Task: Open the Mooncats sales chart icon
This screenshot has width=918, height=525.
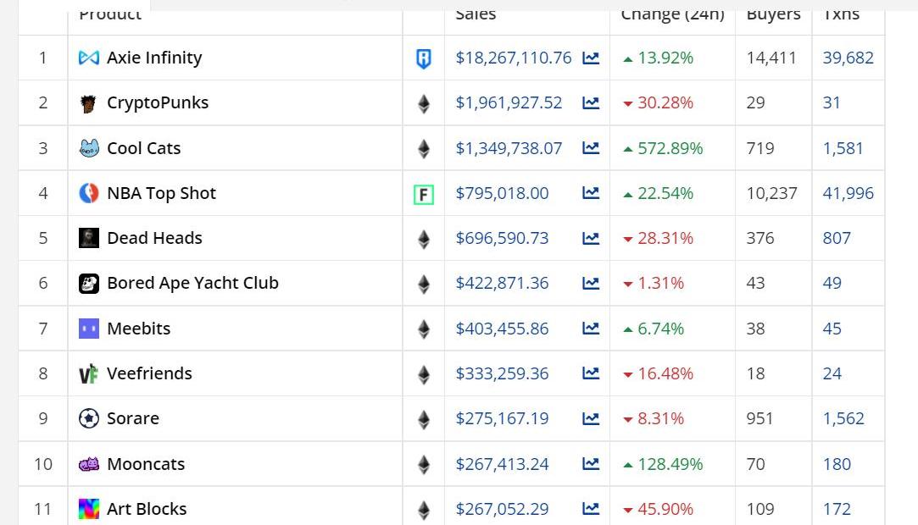Action: [591, 464]
